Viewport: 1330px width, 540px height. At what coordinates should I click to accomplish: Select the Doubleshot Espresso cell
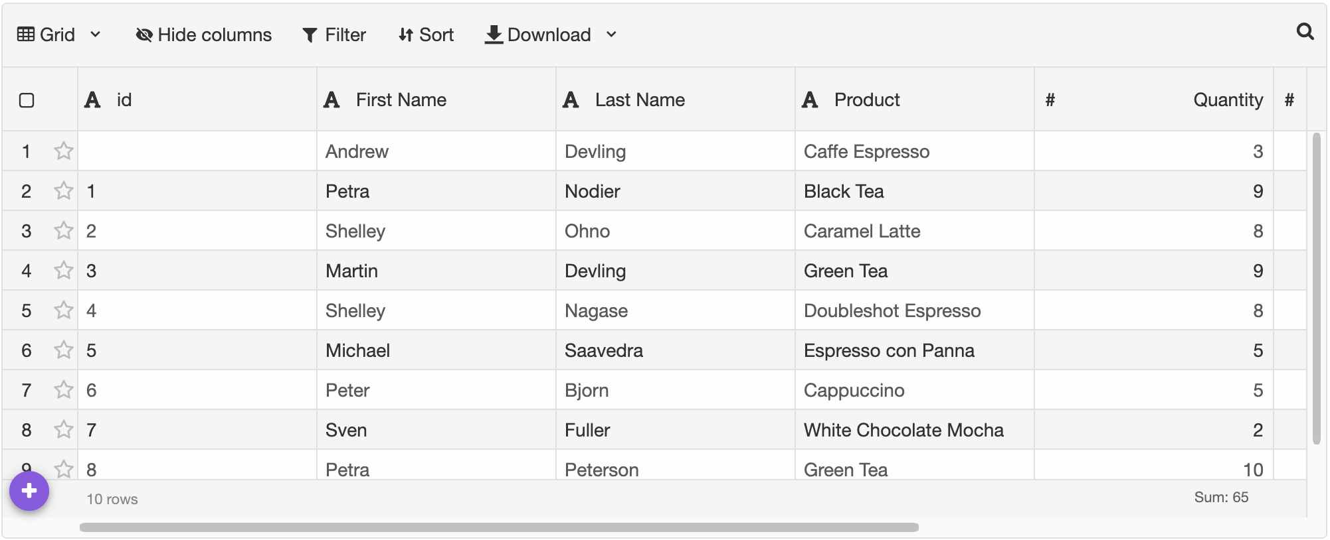915,310
